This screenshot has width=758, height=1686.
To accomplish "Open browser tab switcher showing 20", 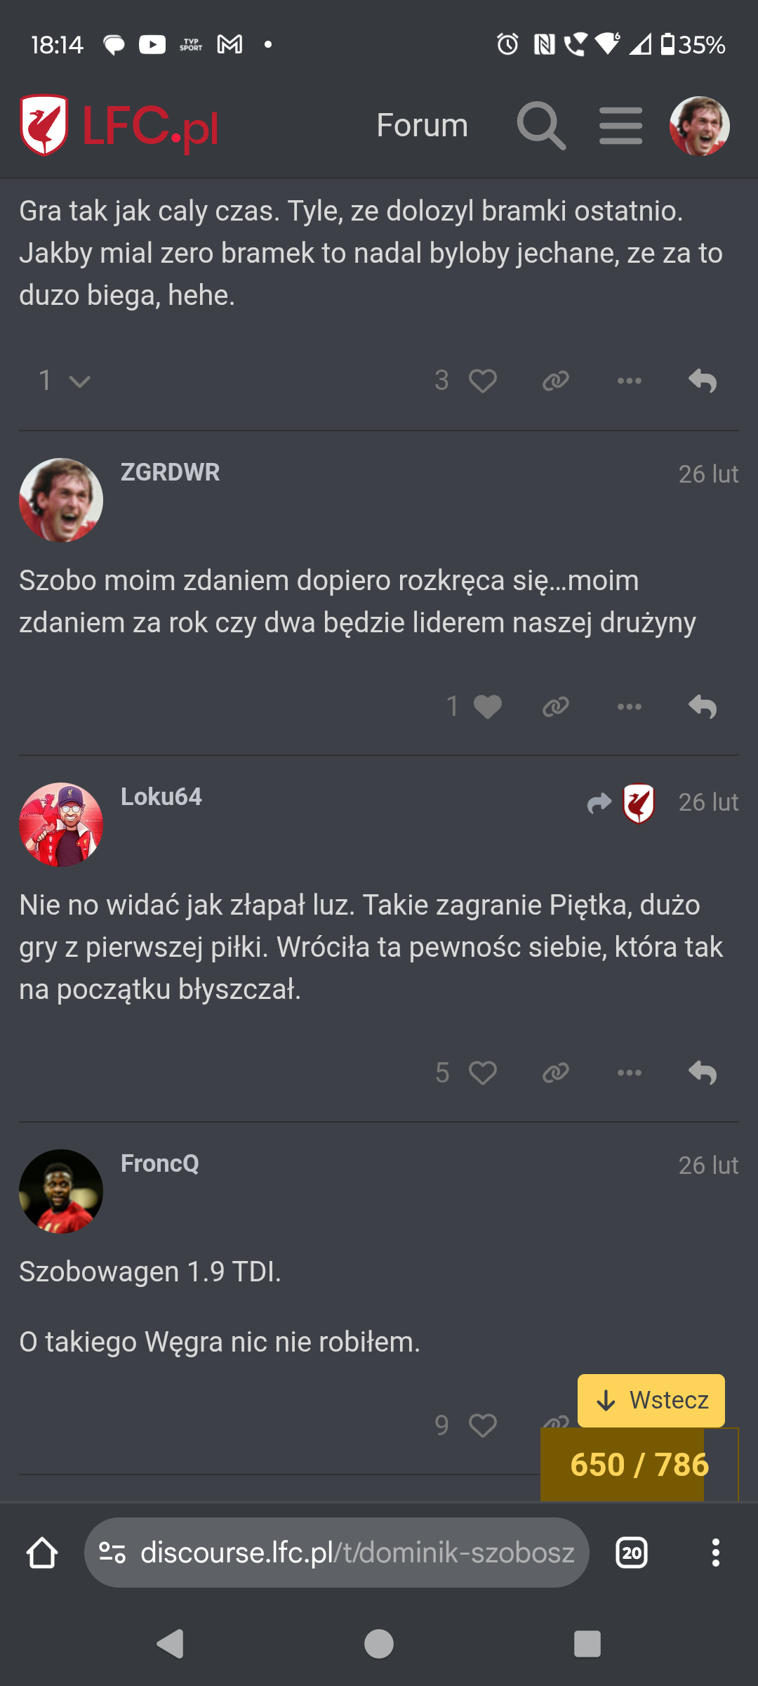I will click(631, 1553).
